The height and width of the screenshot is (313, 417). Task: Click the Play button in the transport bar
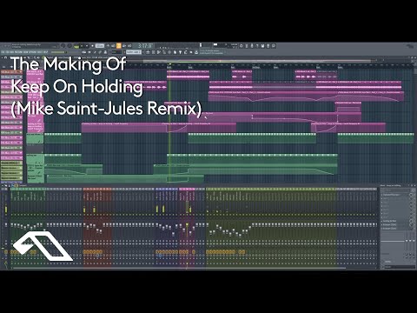click(x=82, y=46)
